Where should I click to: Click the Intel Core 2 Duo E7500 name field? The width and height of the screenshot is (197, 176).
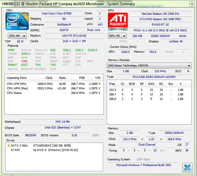57,14
